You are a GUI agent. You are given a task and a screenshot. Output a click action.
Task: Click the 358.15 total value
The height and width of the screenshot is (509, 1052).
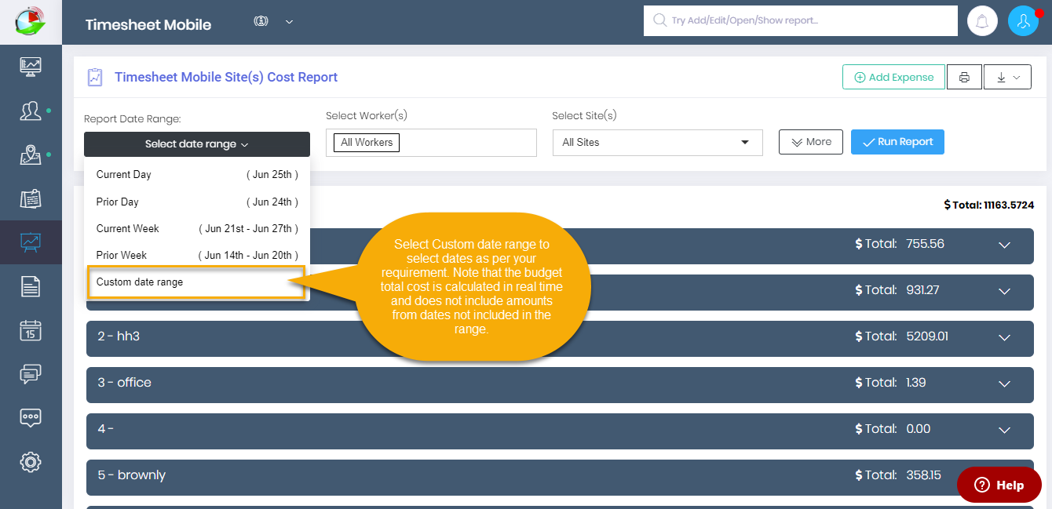925,475
